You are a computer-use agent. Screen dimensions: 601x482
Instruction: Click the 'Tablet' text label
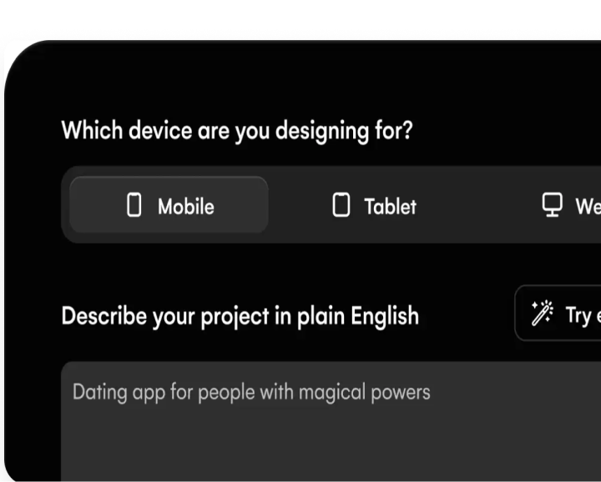coord(390,206)
